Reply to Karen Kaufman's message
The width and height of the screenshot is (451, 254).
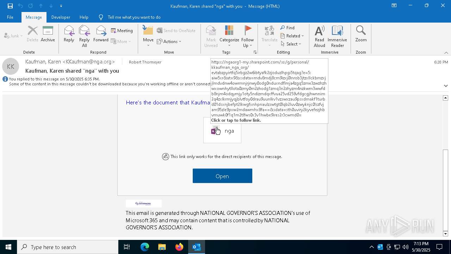(x=69, y=34)
